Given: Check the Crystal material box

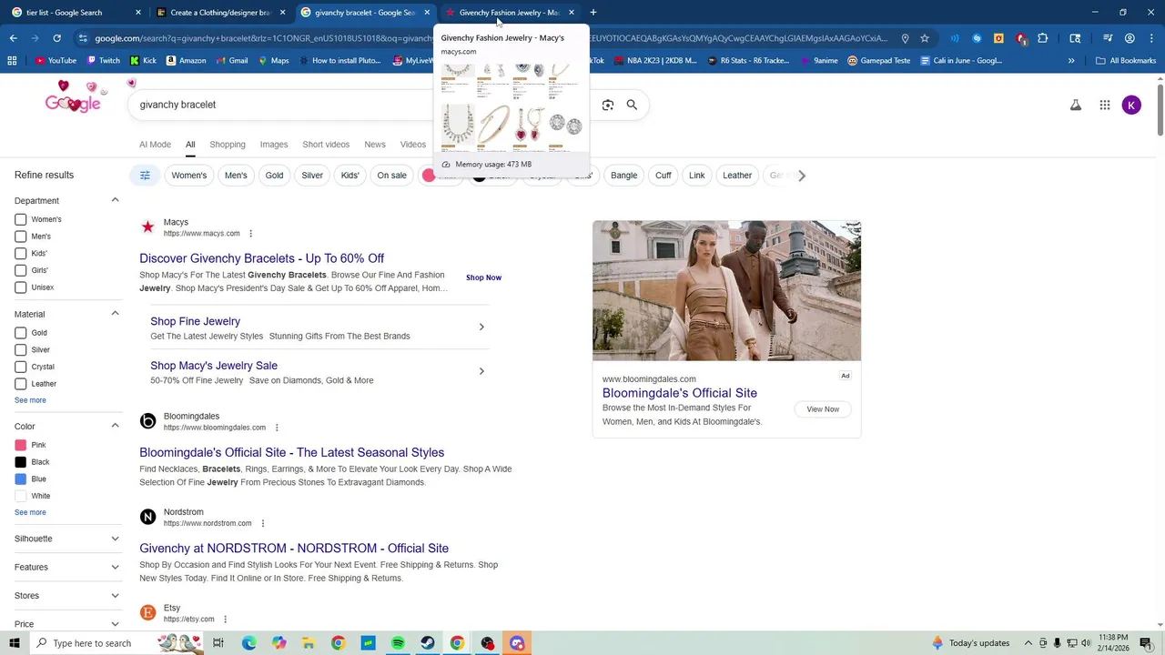Looking at the screenshot, I should click(20, 367).
